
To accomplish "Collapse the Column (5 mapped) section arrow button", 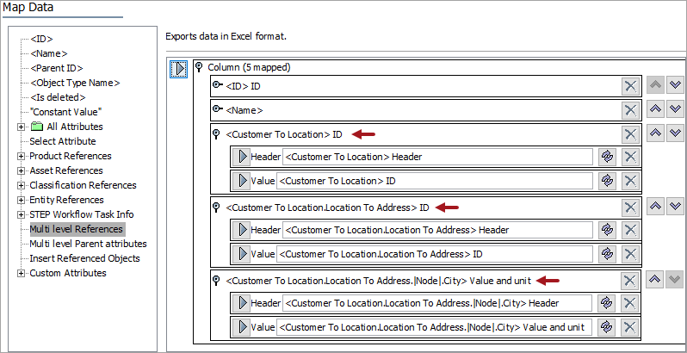I will click(179, 69).
